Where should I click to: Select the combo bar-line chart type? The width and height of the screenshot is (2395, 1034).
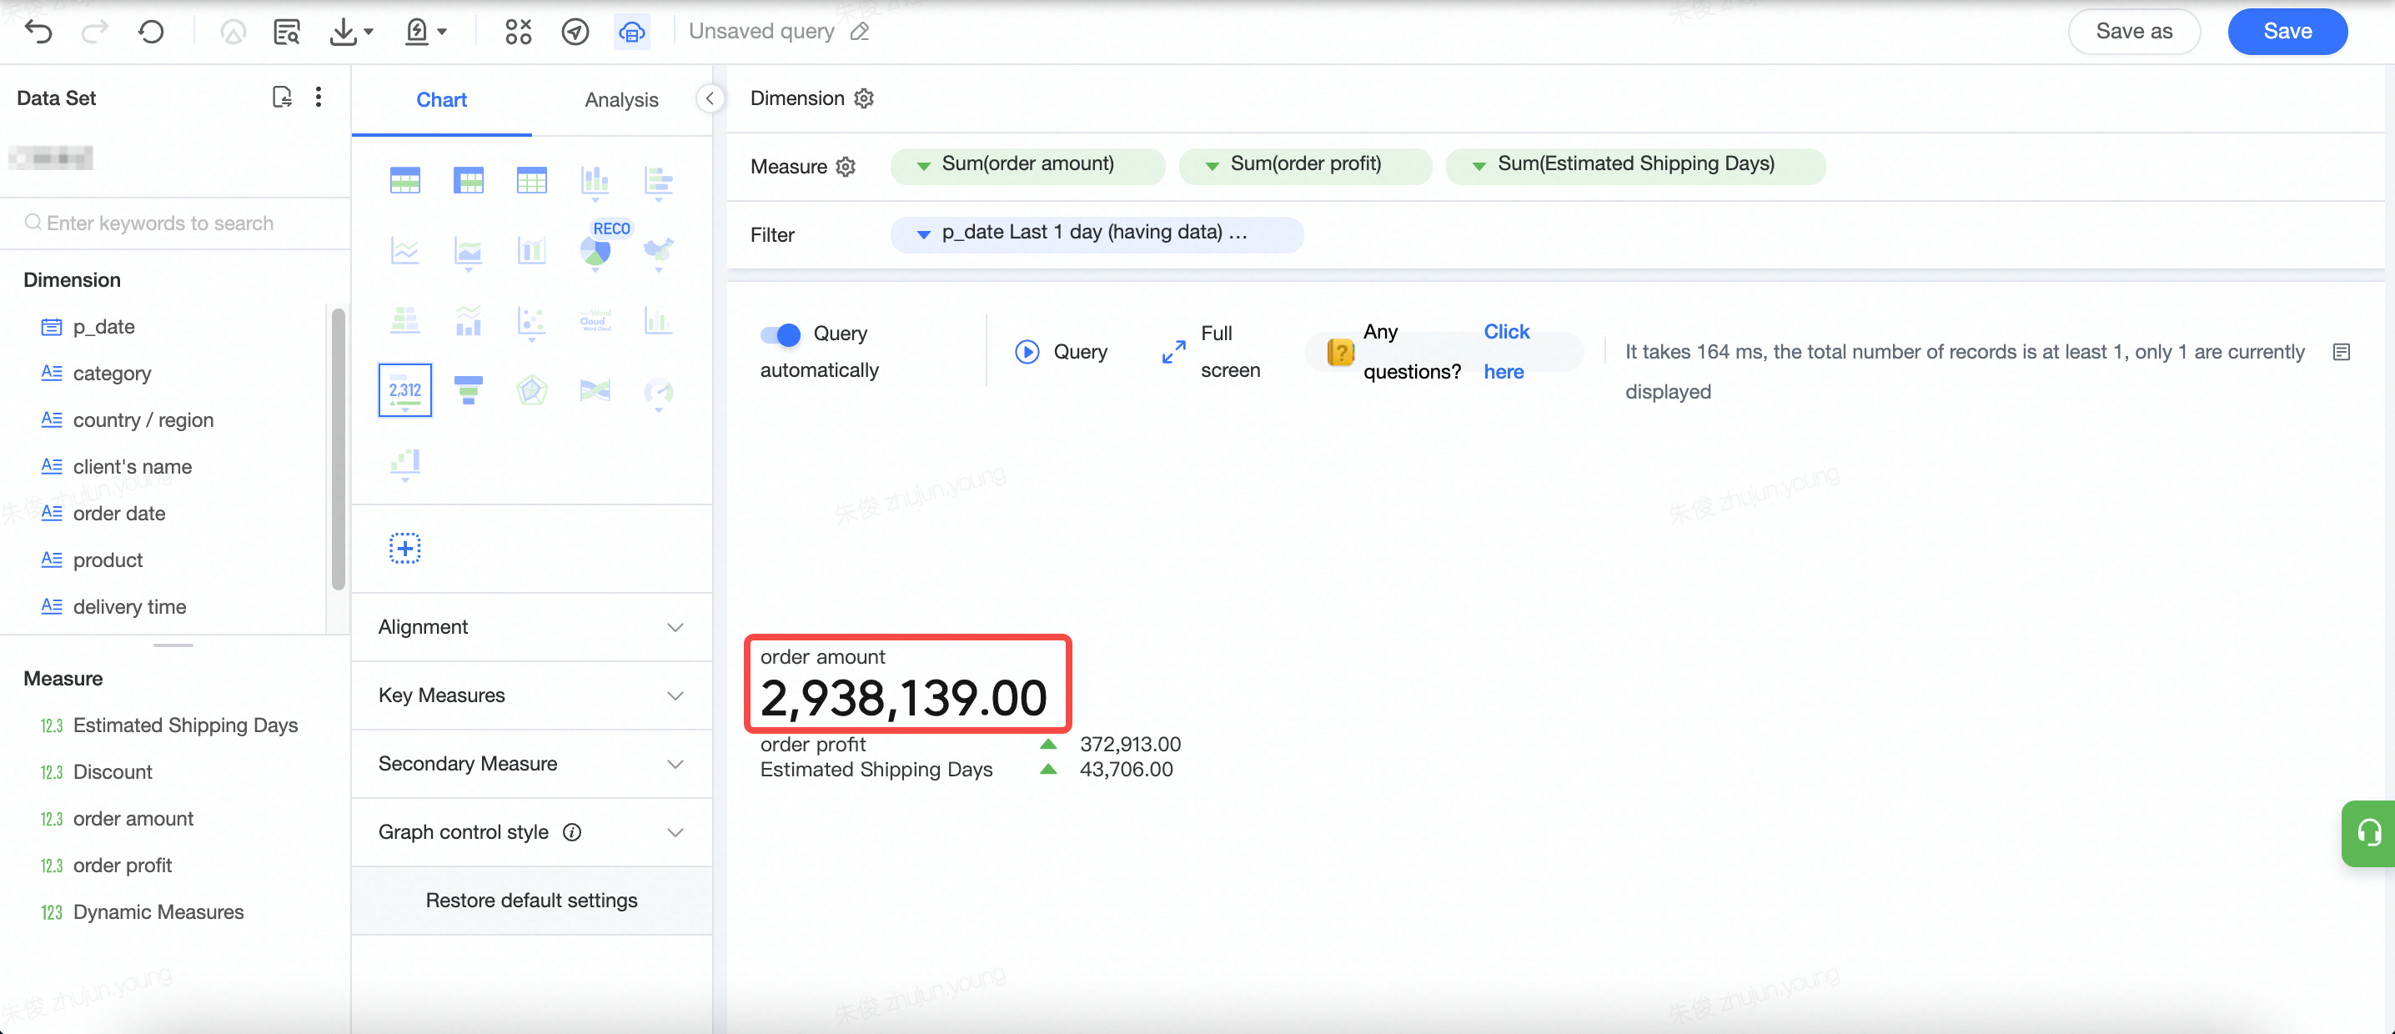(x=531, y=251)
